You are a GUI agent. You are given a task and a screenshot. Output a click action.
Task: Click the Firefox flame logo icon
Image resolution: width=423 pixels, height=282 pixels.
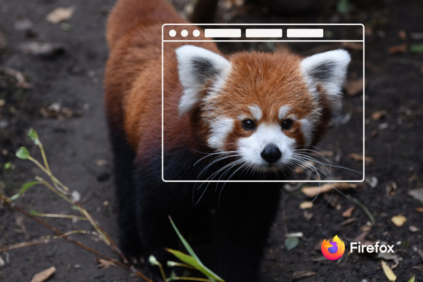[x=333, y=247]
